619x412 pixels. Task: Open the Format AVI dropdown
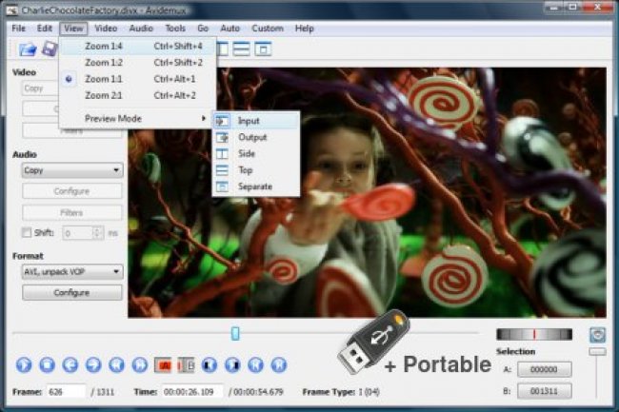click(72, 272)
